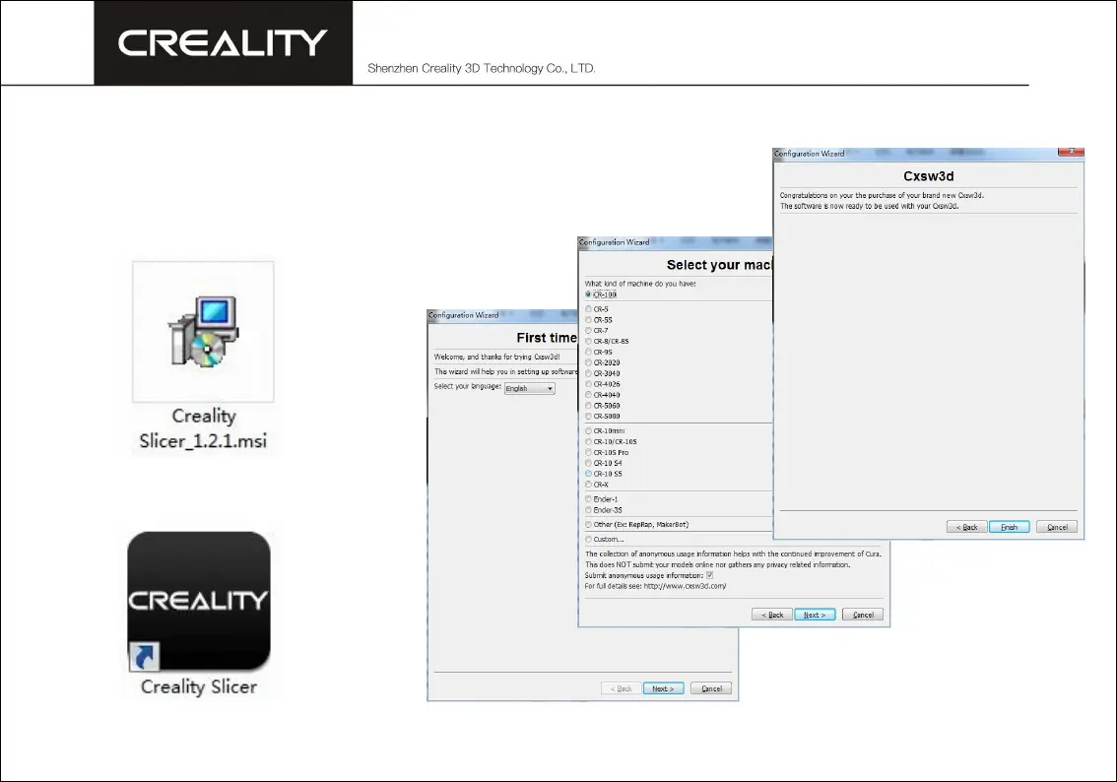Click the 'Congratulations on your the purchase' text line

pos(882,195)
